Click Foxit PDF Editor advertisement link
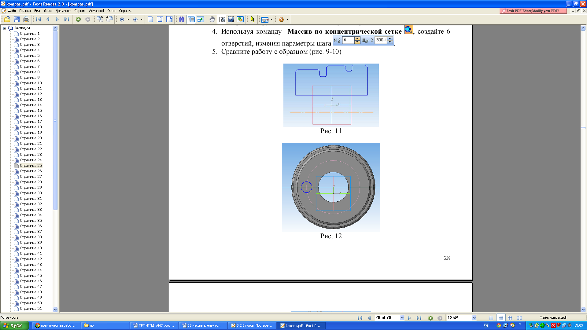Viewport: 587px width, 330px height. pyautogui.click(x=533, y=11)
